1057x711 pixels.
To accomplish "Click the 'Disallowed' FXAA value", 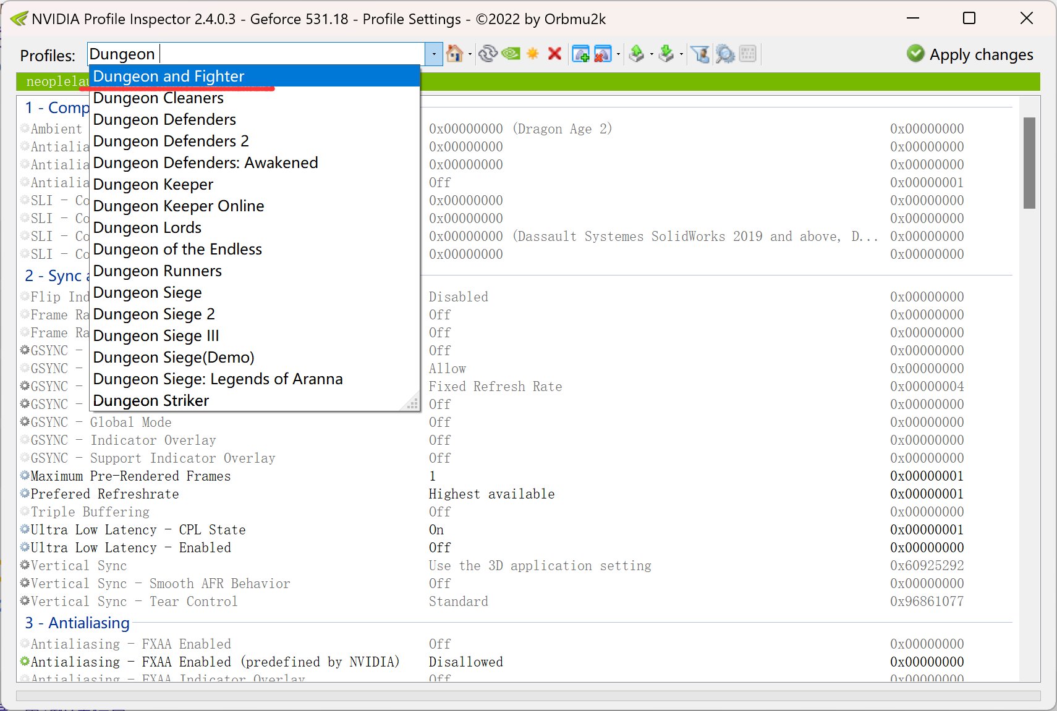I will 465,662.
